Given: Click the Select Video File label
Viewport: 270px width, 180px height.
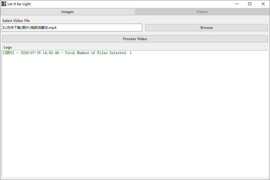Looking at the screenshot, I should tap(16, 21).
